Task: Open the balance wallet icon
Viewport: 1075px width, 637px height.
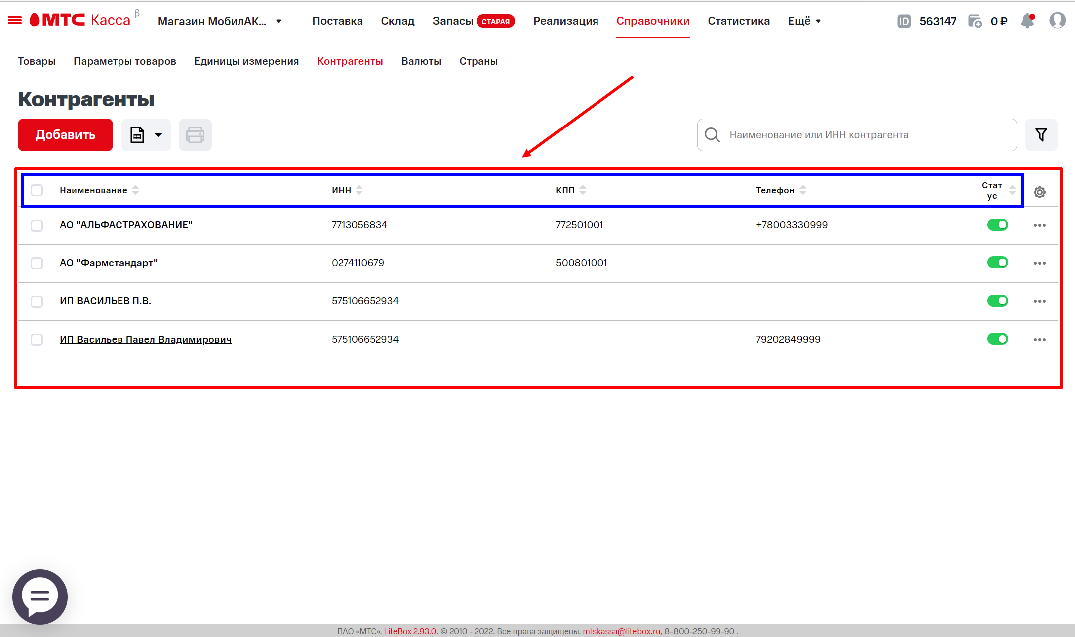Action: click(x=975, y=21)
